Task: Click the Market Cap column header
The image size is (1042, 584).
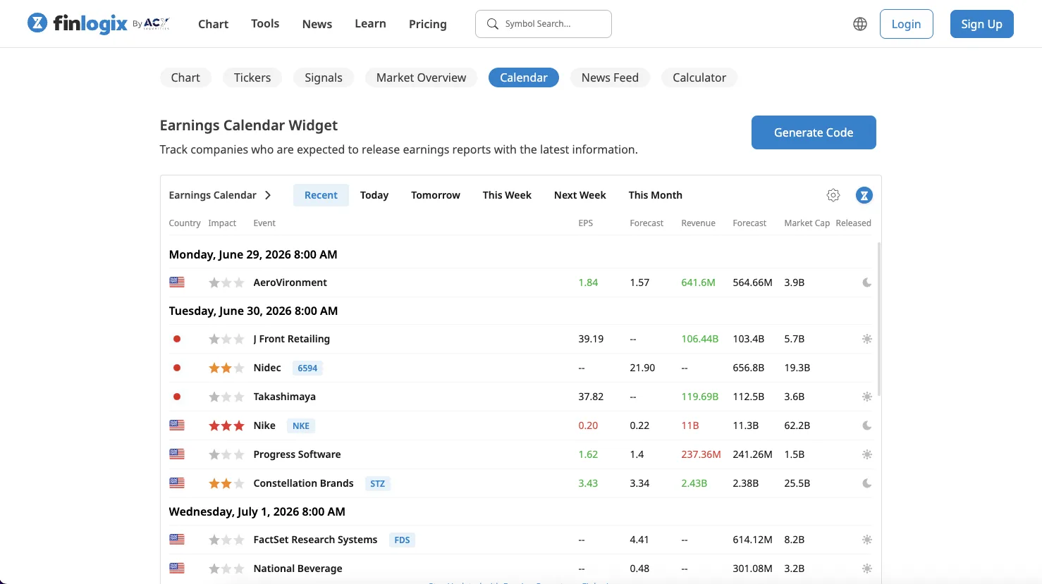Action: tap(807, 223)
